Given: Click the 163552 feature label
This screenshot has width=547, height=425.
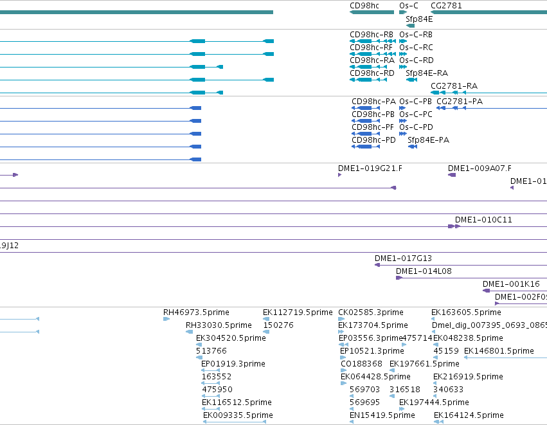Looking at the screenshot, I should tap(216, 377).
